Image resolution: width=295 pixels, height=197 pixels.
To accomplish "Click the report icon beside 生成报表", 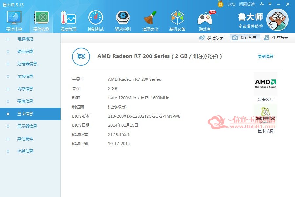I will click(x=266, y=38).
